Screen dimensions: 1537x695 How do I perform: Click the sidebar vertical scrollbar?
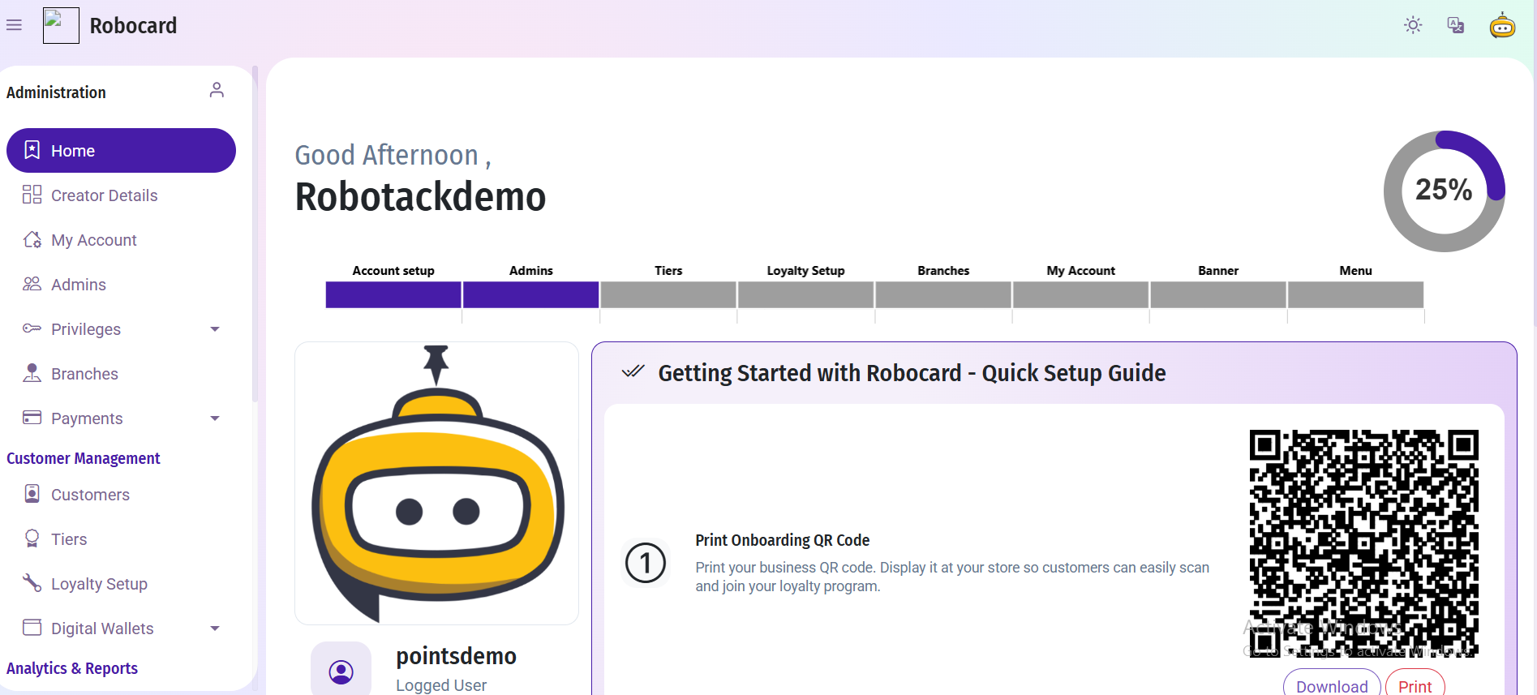(x=255, y=234)
